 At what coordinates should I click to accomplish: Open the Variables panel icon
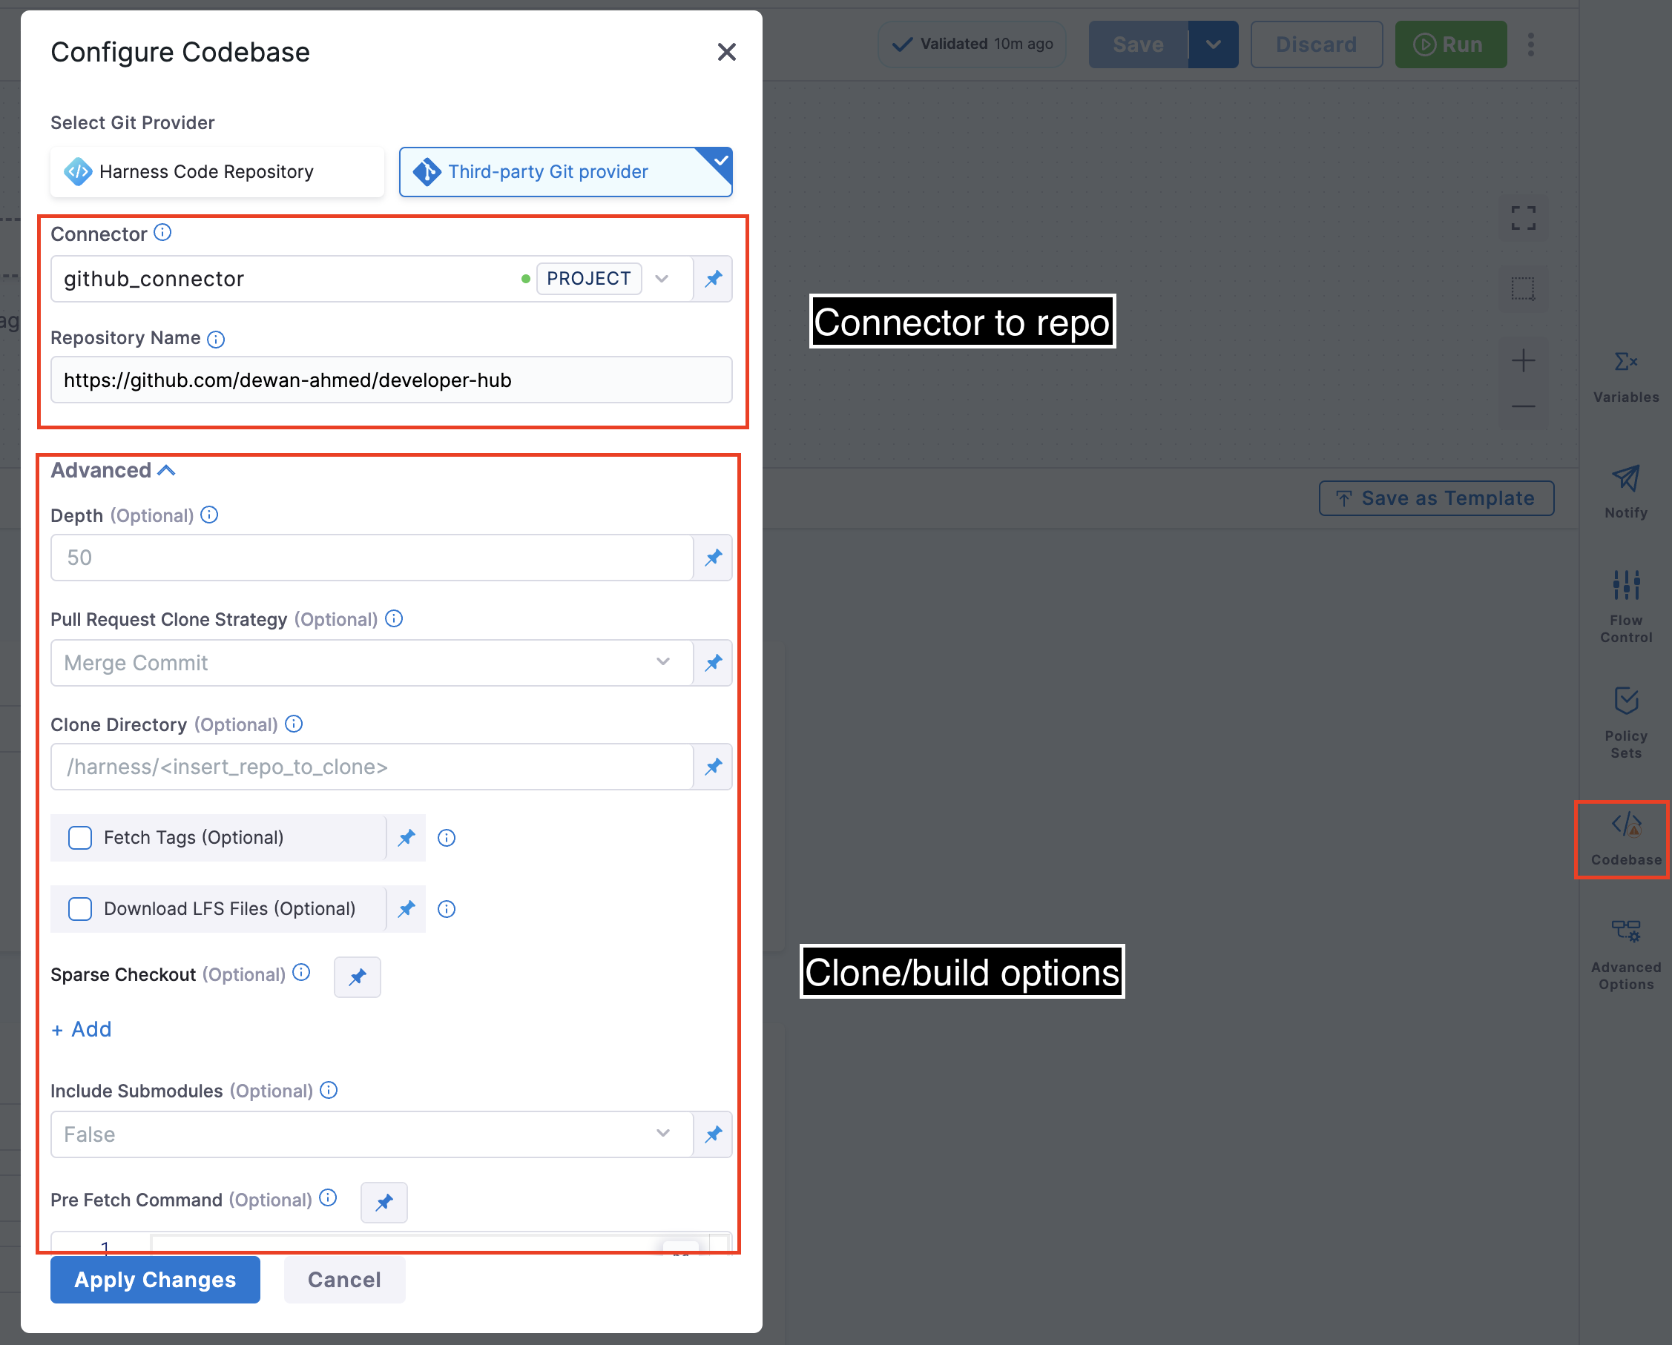tap(1625, 375)
